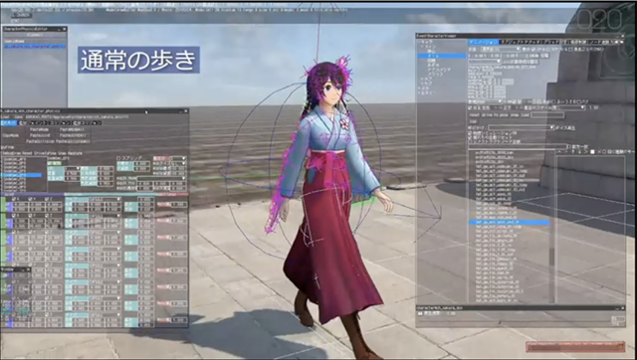
Task: Click snap in the character viewer
Action: [x=516, y=114]
